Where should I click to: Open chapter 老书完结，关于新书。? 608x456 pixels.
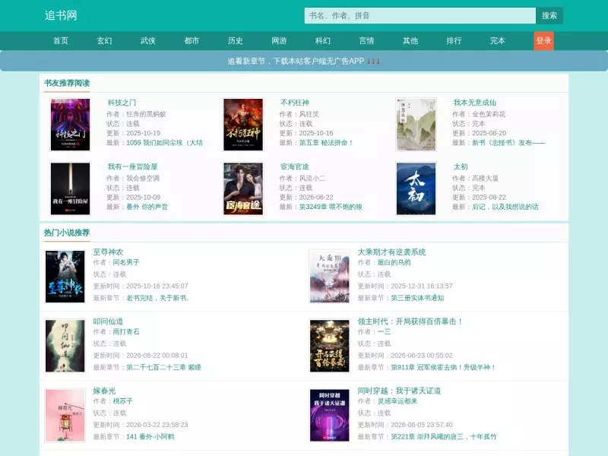click(158, 298)
